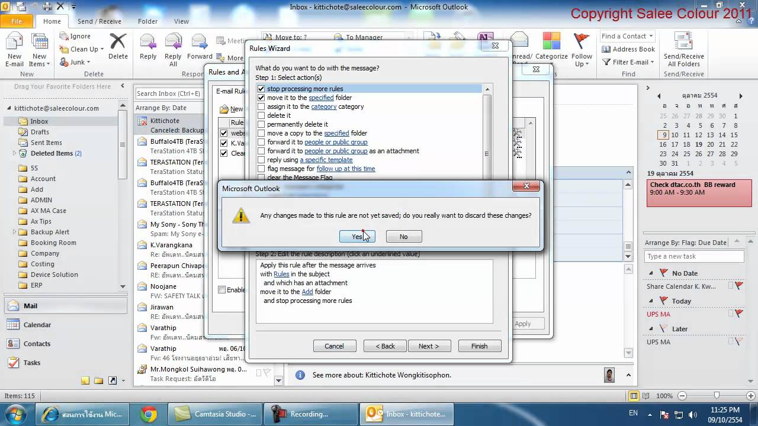
Task: Click the OneNote icon in ribbon
Action: pyautogui.click(x=486, y=39)
